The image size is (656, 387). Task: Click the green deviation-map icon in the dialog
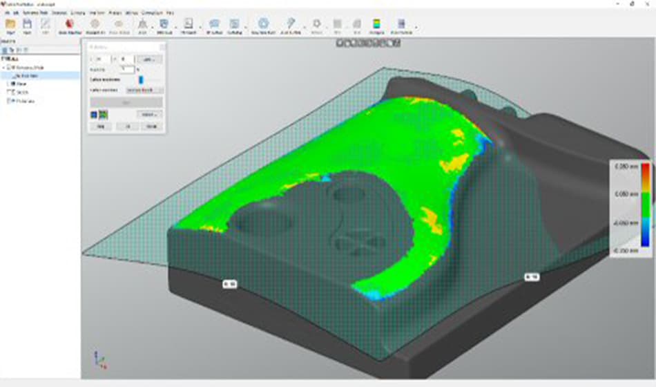point(103,115)
